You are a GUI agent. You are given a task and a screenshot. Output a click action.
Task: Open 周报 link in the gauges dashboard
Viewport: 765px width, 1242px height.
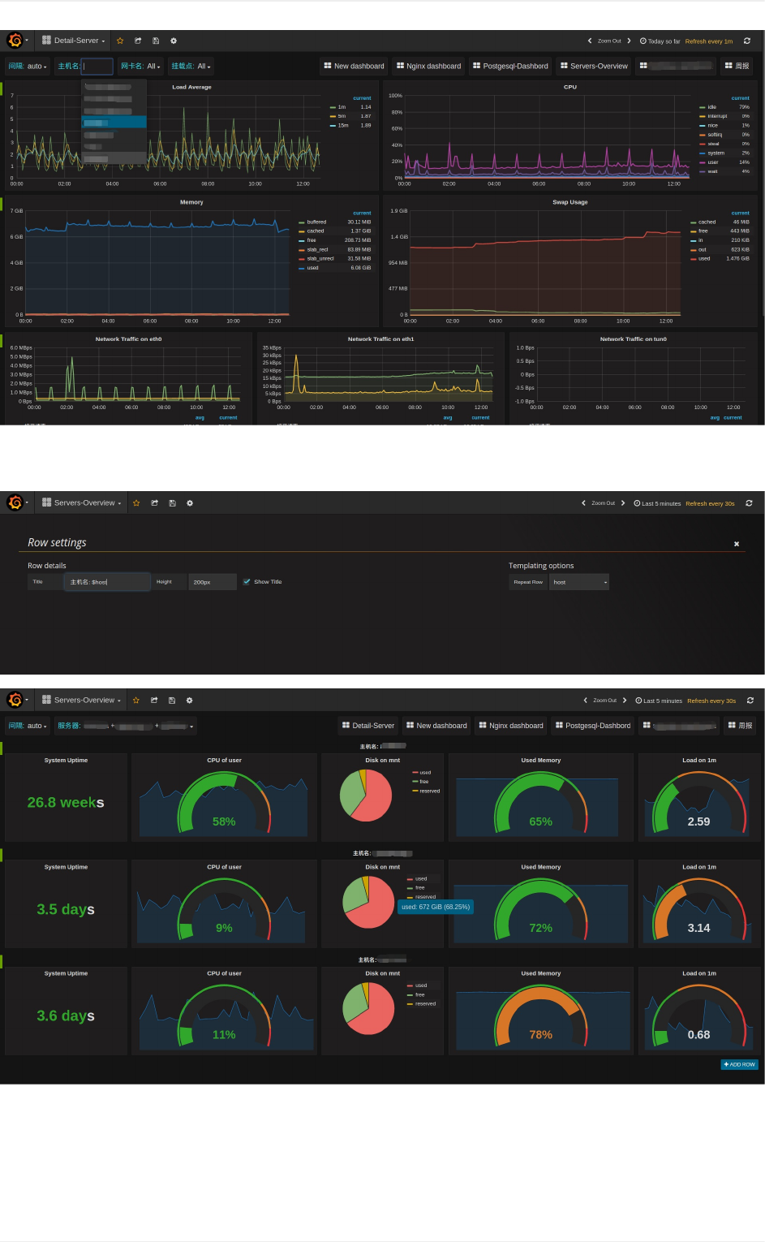point(739,726)
